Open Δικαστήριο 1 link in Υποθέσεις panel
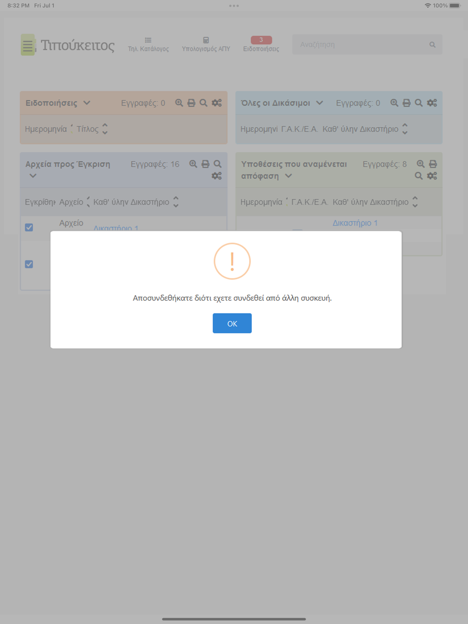The width and height of the screenshot is (468, 624). coord(355,223)
